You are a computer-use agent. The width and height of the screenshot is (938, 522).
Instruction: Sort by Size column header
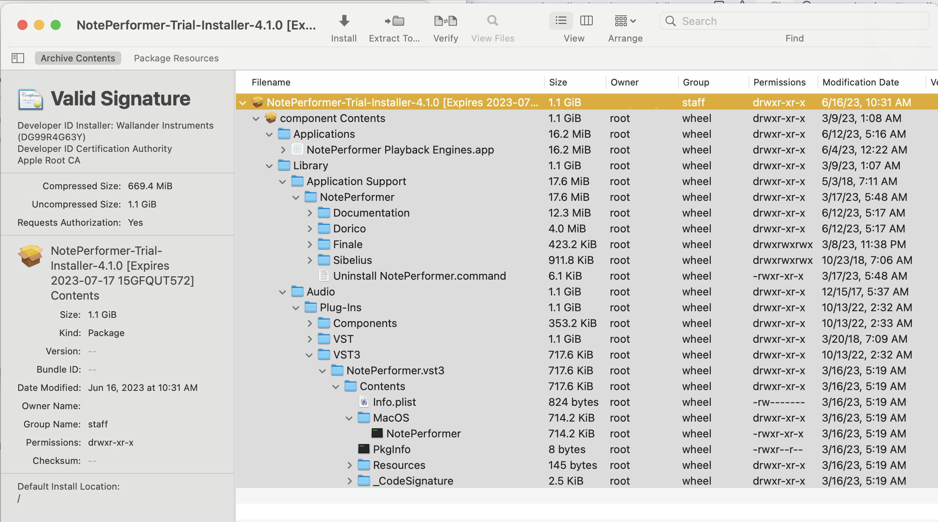click(558, 82)
